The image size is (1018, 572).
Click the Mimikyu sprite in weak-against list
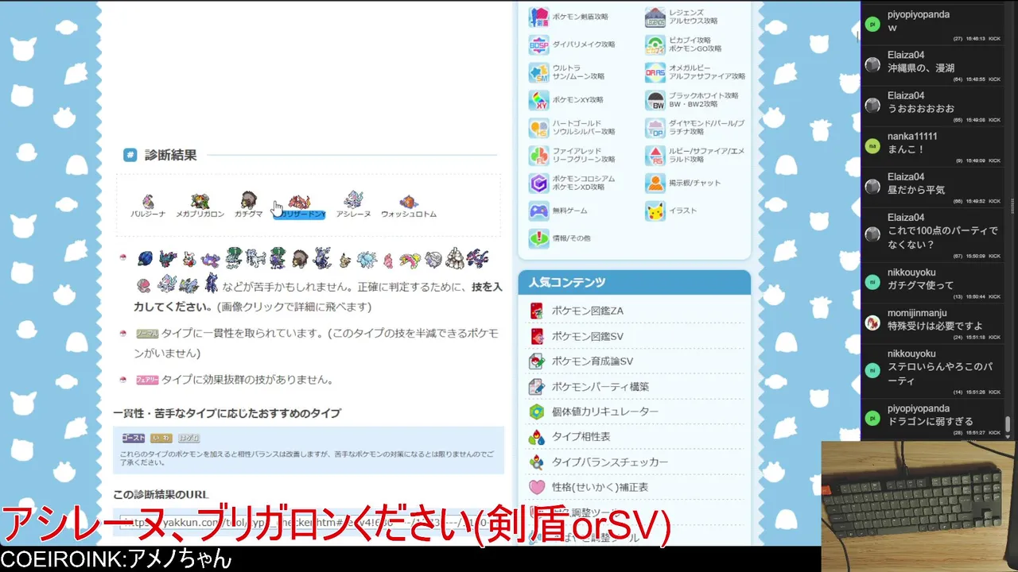coord(345,260)
